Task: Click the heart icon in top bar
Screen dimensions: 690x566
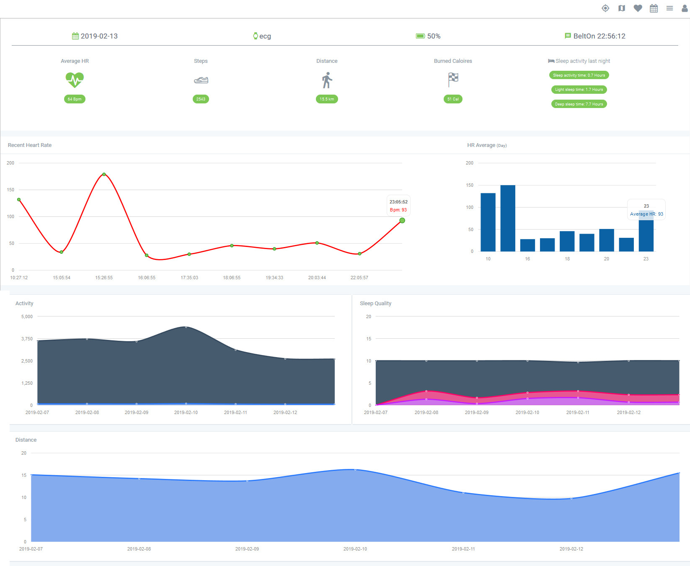Action: pos(638,8)
